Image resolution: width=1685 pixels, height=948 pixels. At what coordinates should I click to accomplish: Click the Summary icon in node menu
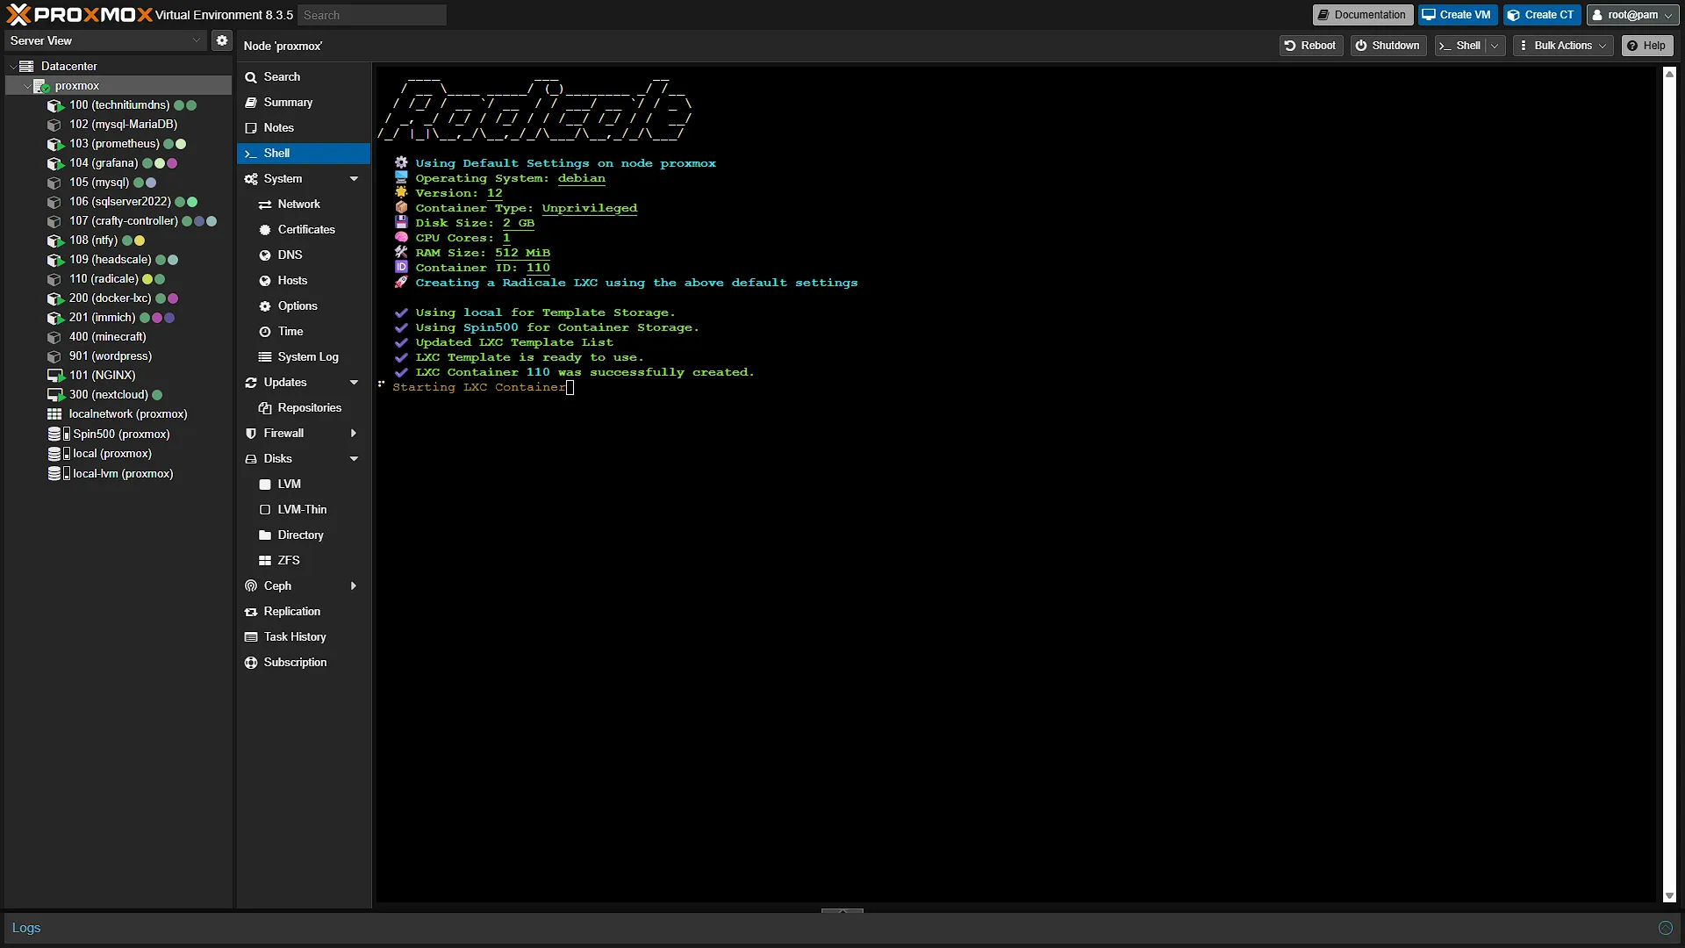point(251,103)
